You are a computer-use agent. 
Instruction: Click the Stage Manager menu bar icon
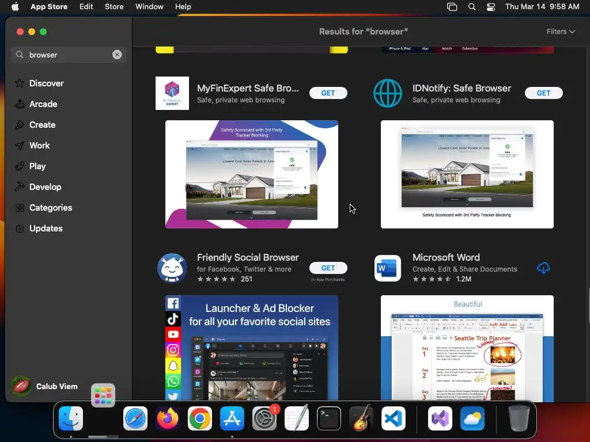452,7
